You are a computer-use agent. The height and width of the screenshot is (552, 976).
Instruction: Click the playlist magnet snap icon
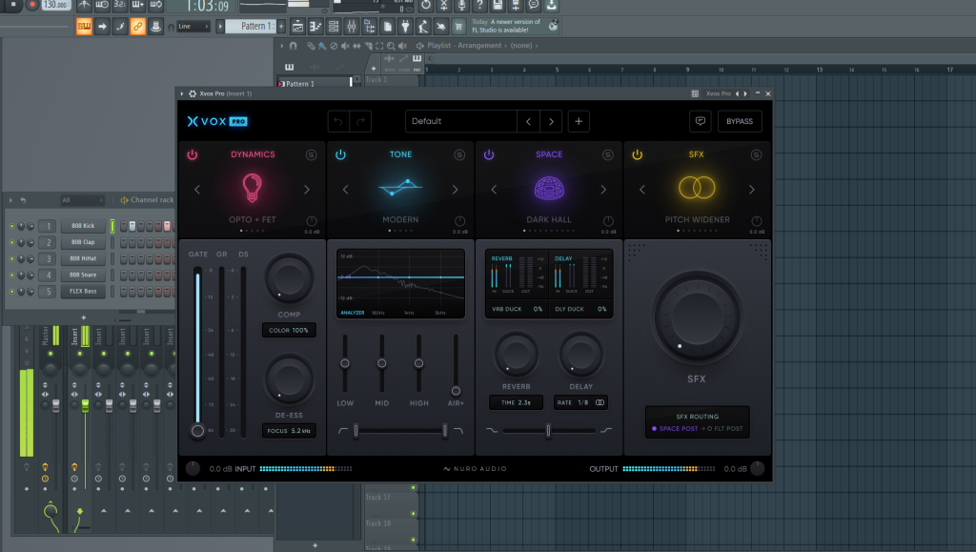pyautogui.click(x=294, y=46)
